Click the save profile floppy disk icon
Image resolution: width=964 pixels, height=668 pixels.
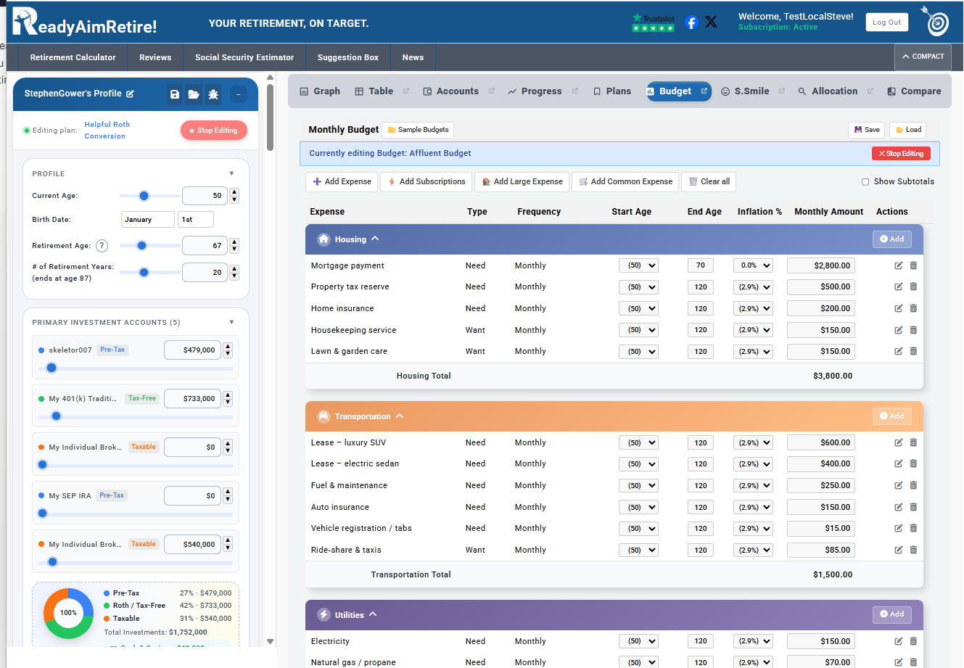[175, 94]
